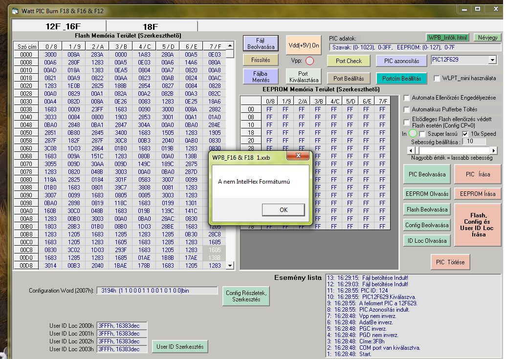Toggle Elsődleges Flash ellenőrzés védett checkbox
506x359 pixels.
[x=407, y=122]
